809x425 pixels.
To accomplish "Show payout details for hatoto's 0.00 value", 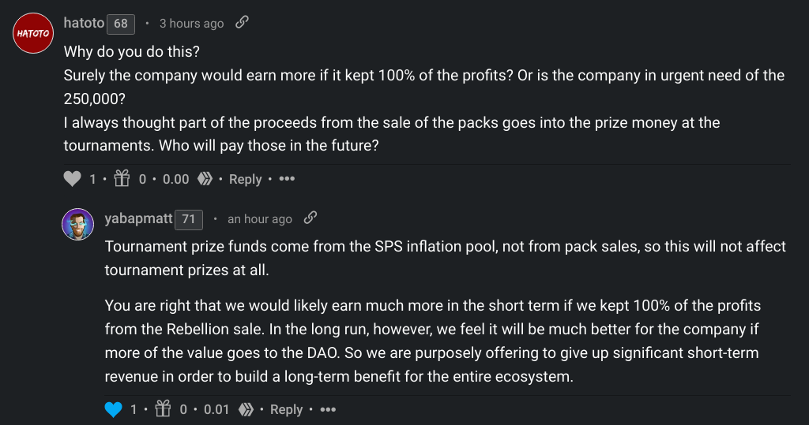I will click(175, 180).
